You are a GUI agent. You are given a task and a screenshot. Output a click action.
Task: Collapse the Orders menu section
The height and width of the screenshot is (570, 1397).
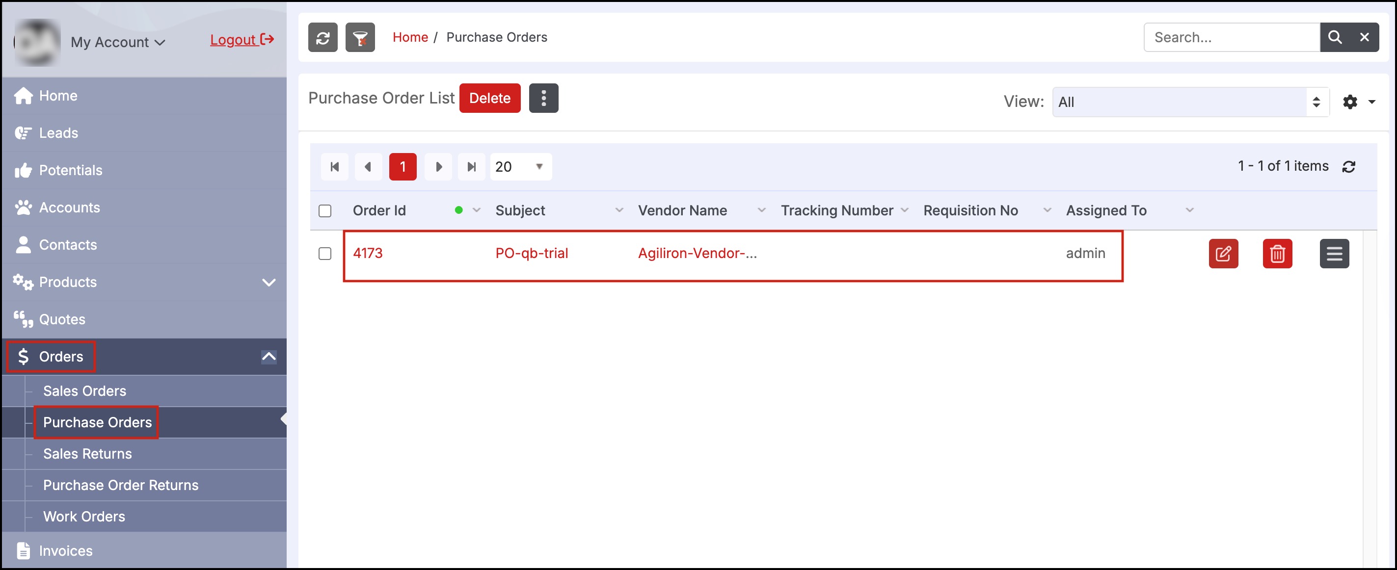(269, 357)
